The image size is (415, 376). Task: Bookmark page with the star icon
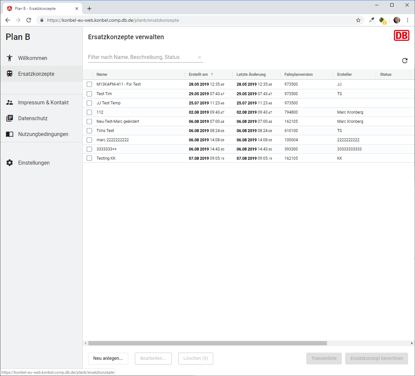(358, 20)
